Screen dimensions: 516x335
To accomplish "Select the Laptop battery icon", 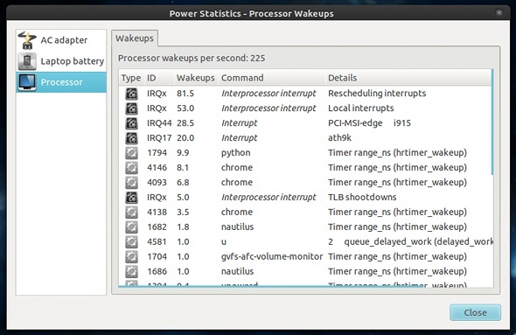I will pyautogui.click(x=27, y=61).
